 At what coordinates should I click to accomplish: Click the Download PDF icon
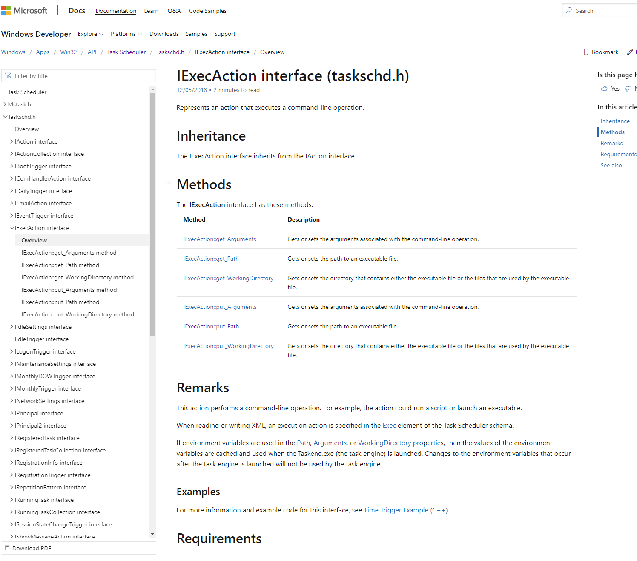7,548
